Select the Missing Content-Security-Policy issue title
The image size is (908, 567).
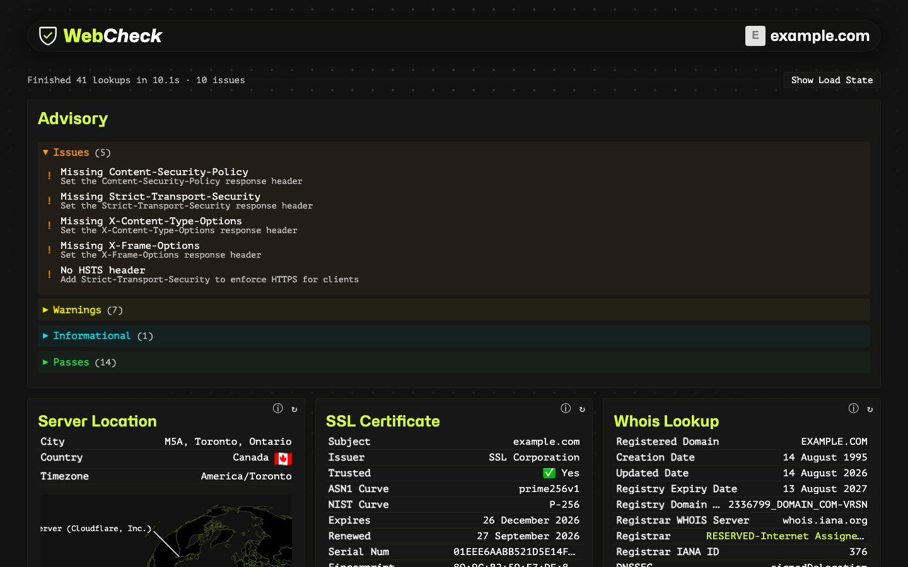[154, 171]
